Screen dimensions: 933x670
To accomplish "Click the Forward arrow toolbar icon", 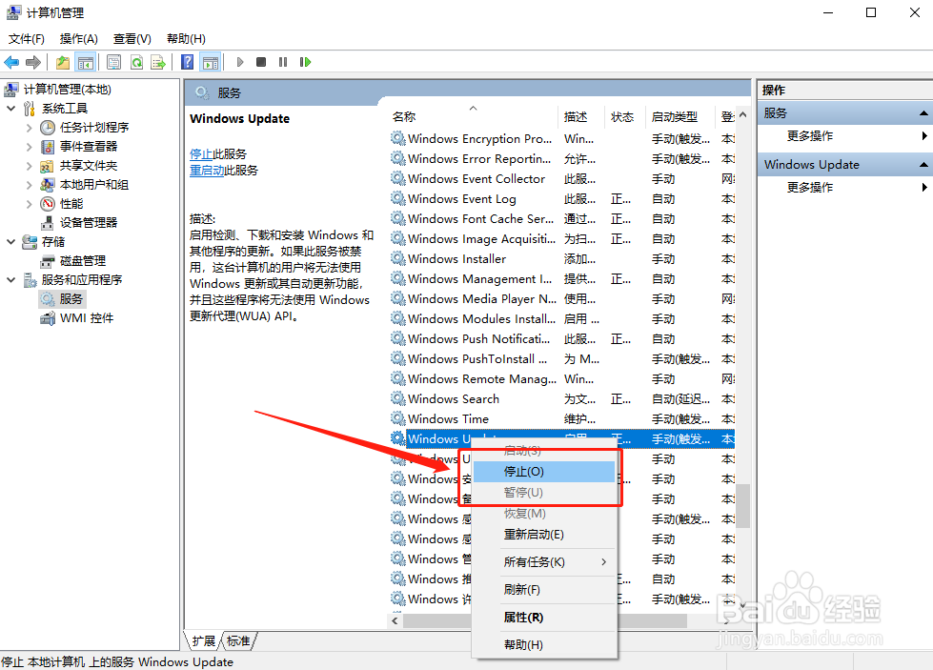I will click(x=34, y=62).
